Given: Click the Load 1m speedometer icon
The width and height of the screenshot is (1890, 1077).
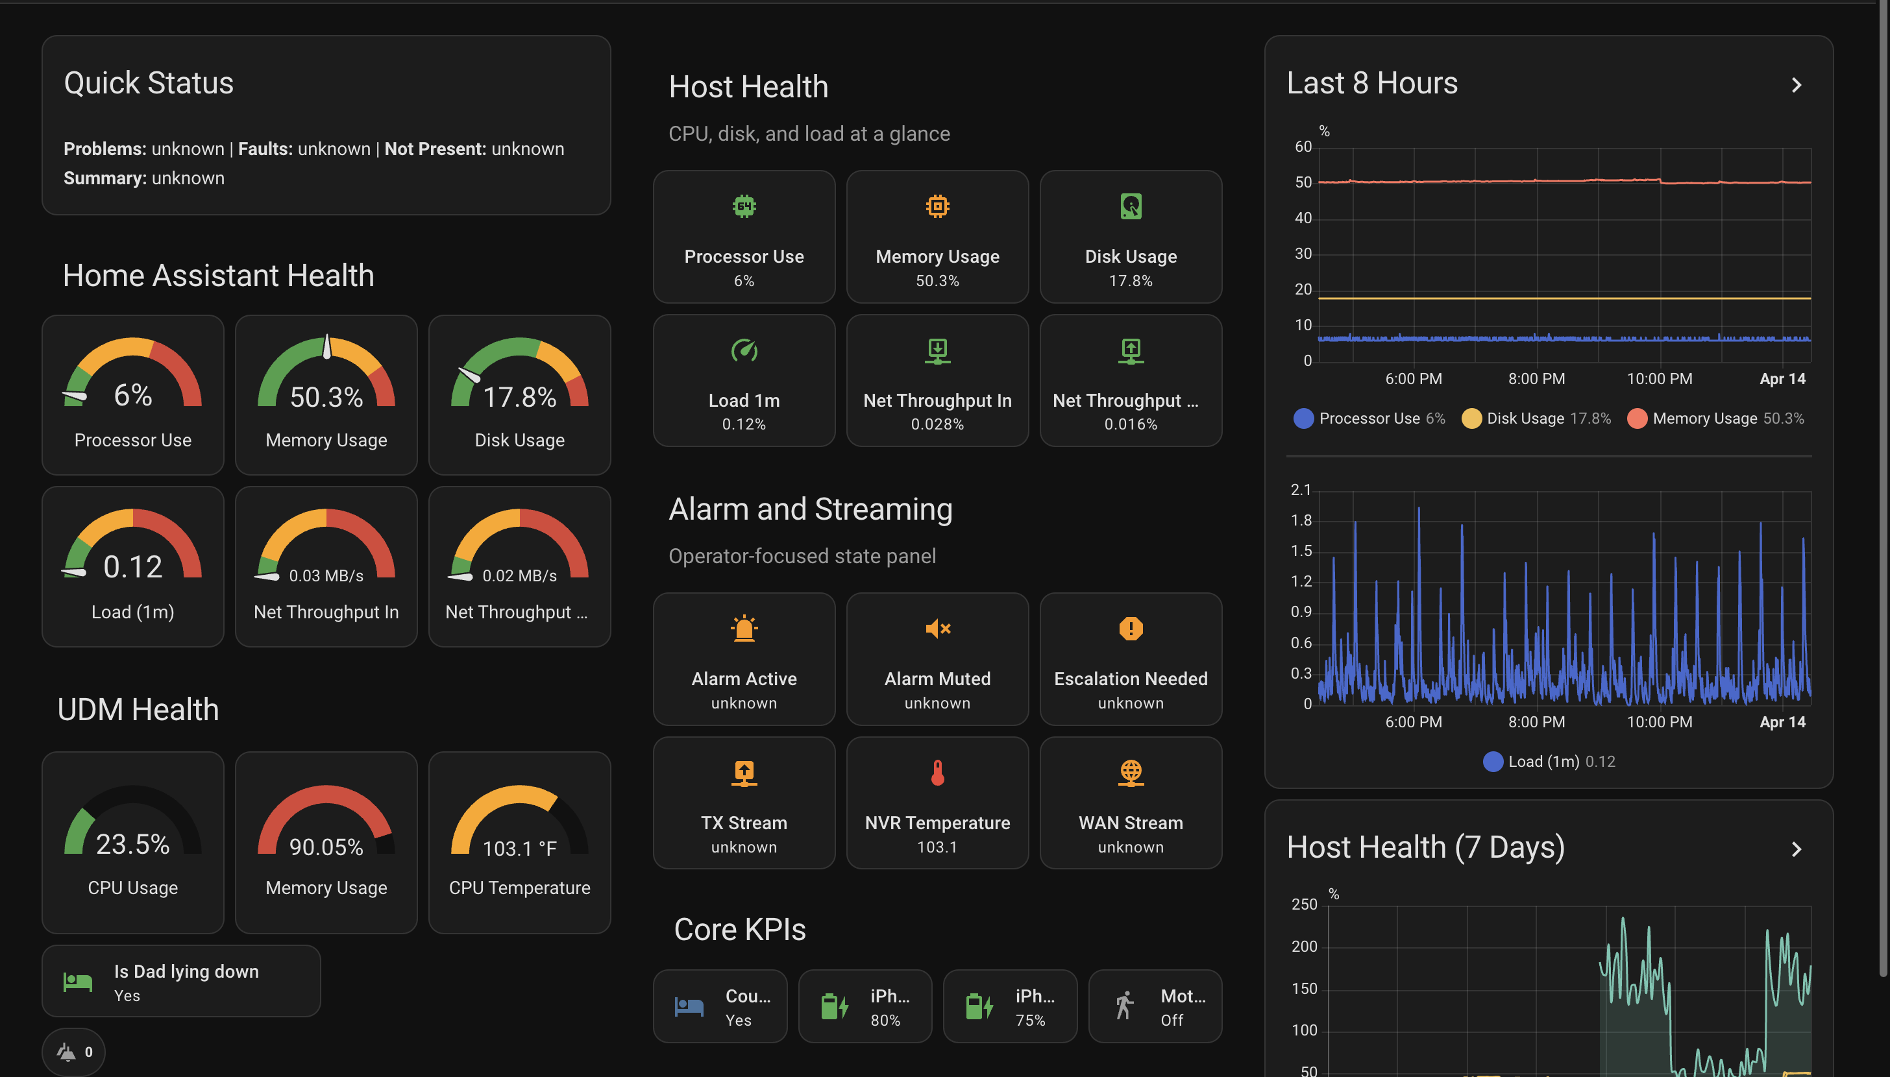Looking at the screenshot, I should tap(744, 350).
